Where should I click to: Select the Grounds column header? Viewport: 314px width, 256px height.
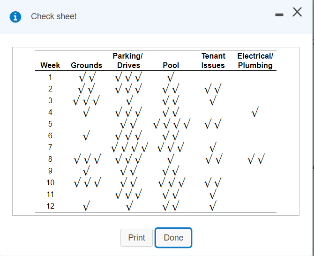click(86, 66)
